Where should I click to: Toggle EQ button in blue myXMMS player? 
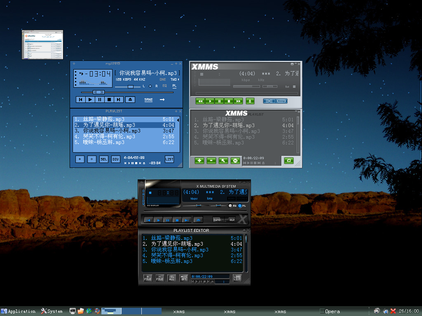click(x=165, y=86)
